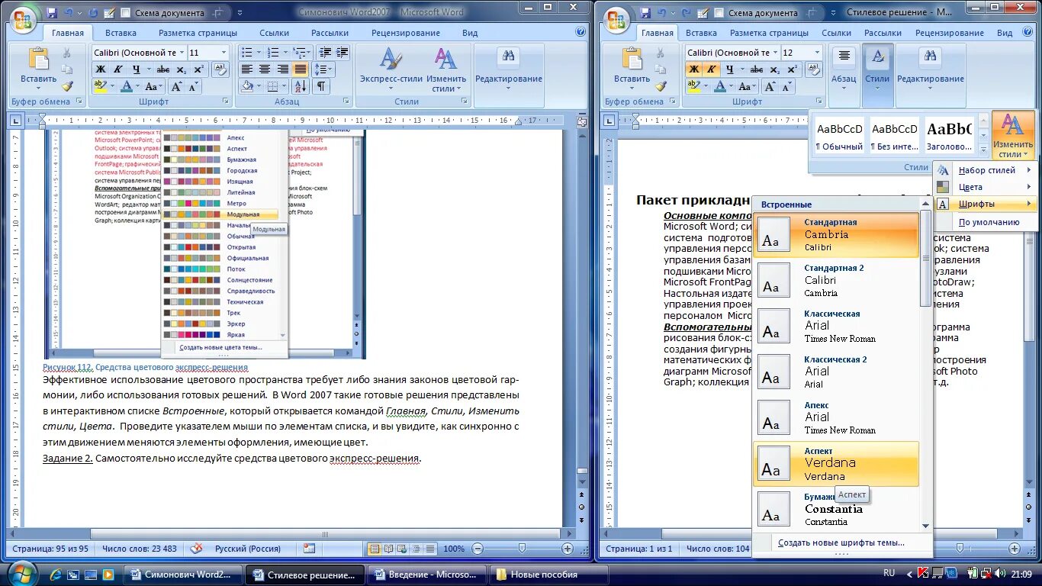The width and height of the screenshot is (1042, 586).
Task: Show paragraph marks (¶) in left window
Action: point(322,86)
